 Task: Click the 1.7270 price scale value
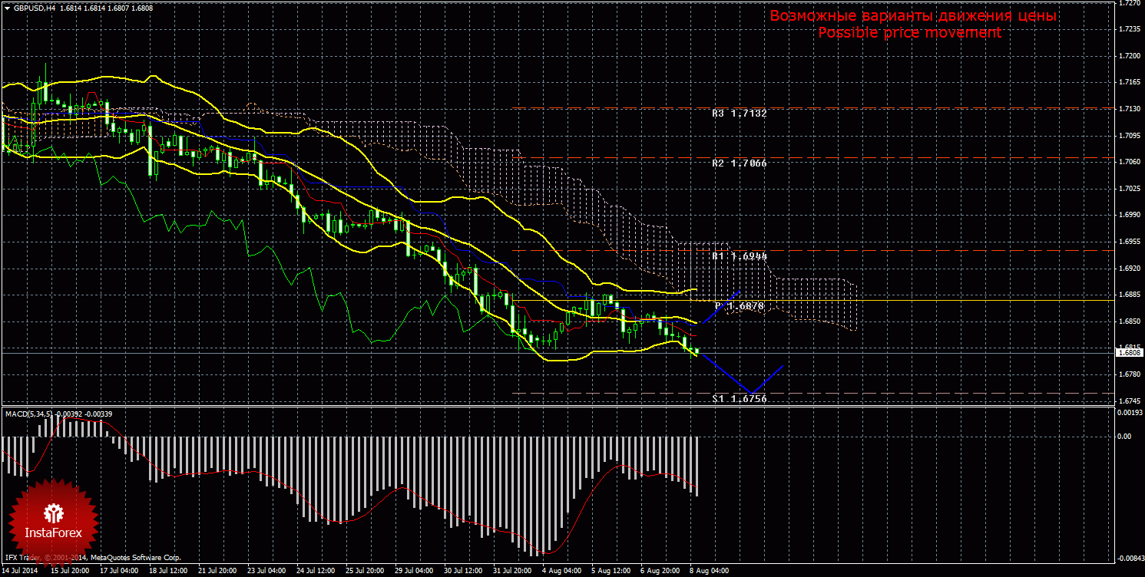1130,3
